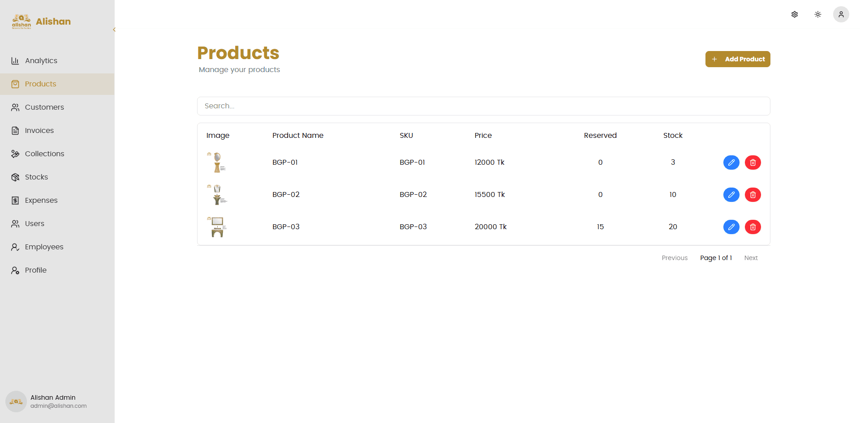Click the Users group icon

click(x=15, y=224)
